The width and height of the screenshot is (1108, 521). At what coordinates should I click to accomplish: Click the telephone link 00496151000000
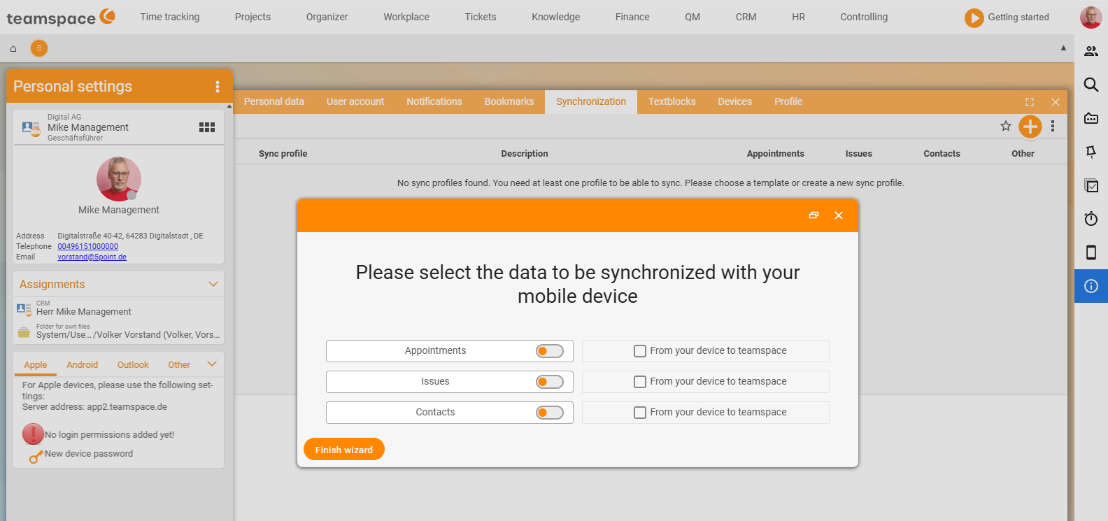point(88,246)
